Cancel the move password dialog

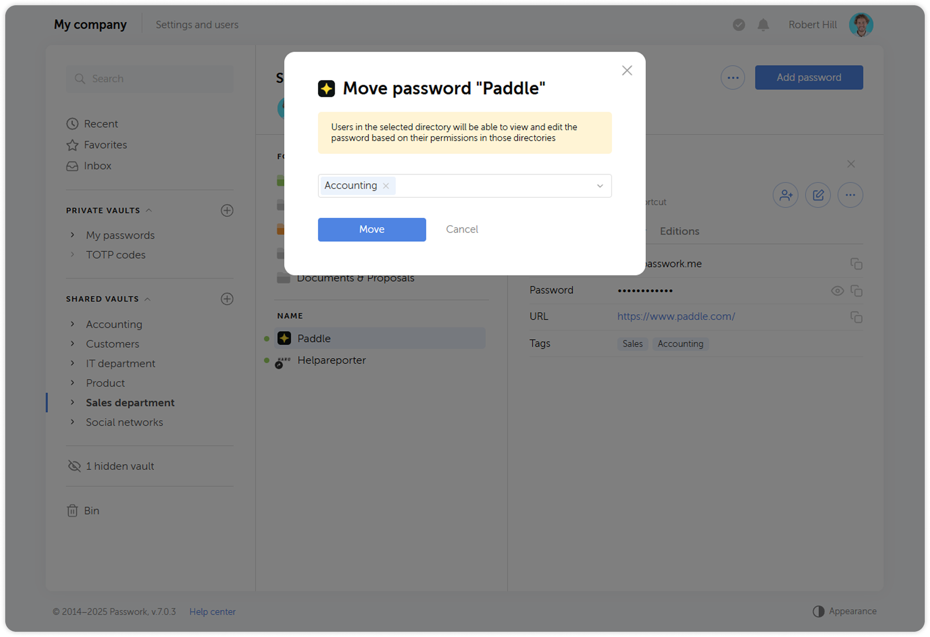(461, 229)
